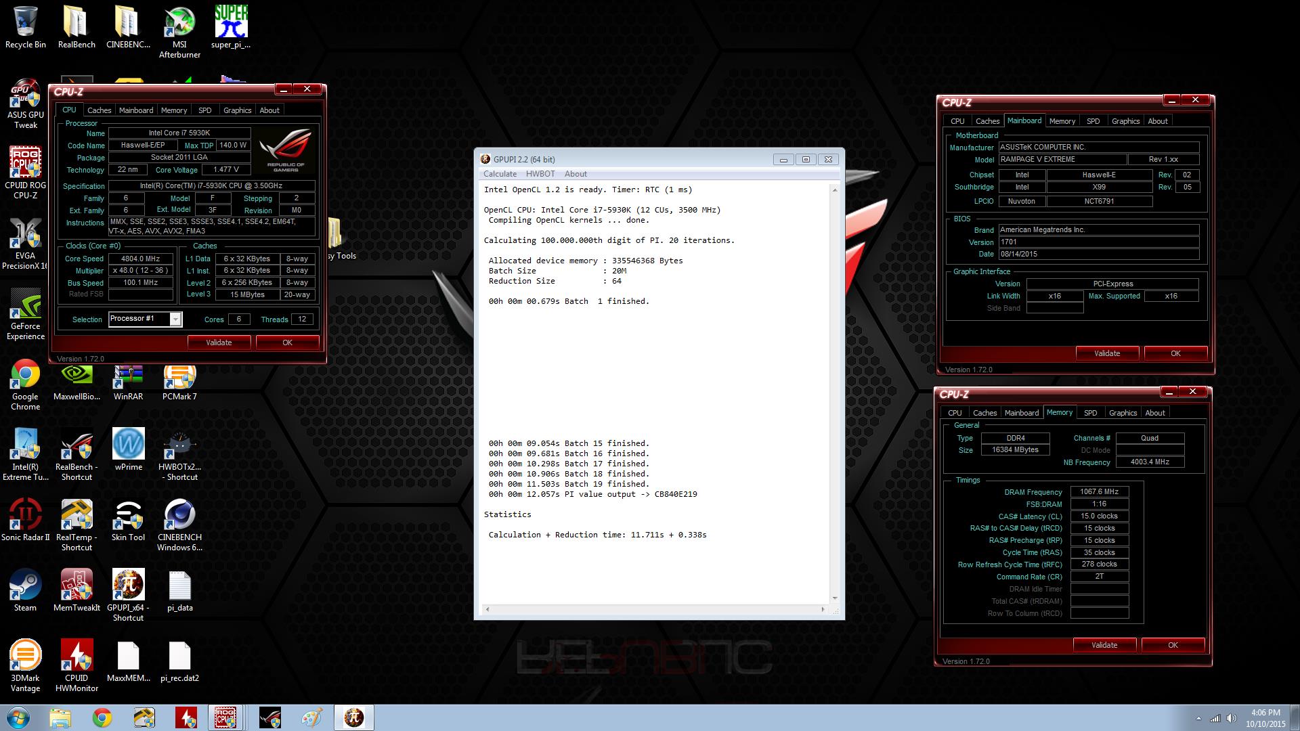
Task: Open Paint from the taskbar
Action: coord(311,717)
